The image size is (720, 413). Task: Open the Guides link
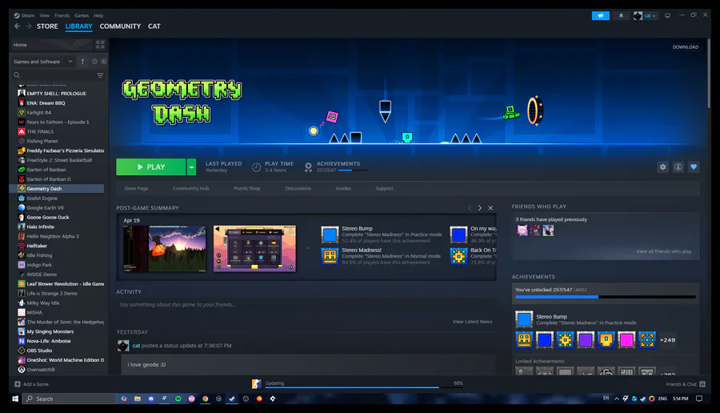coord(343,188)
